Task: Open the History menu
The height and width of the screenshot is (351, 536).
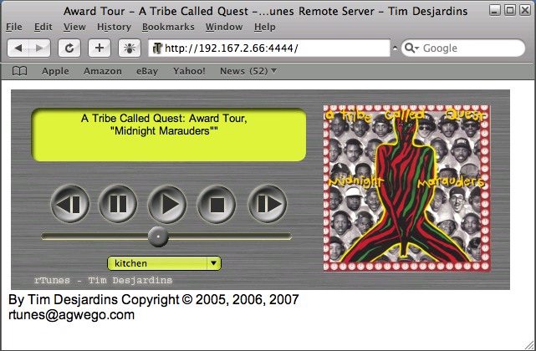Action: (114, 27)
